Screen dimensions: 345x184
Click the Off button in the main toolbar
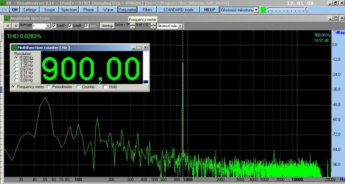15,10
